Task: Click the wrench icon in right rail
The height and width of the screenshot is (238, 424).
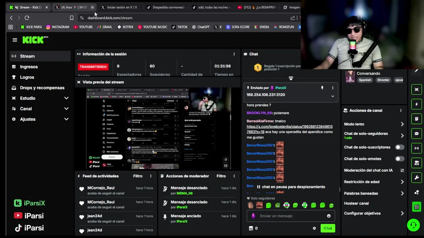Action: point(417,178)
